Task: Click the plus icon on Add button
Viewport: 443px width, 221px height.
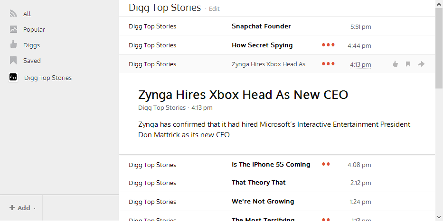Action: pos(12,208)
